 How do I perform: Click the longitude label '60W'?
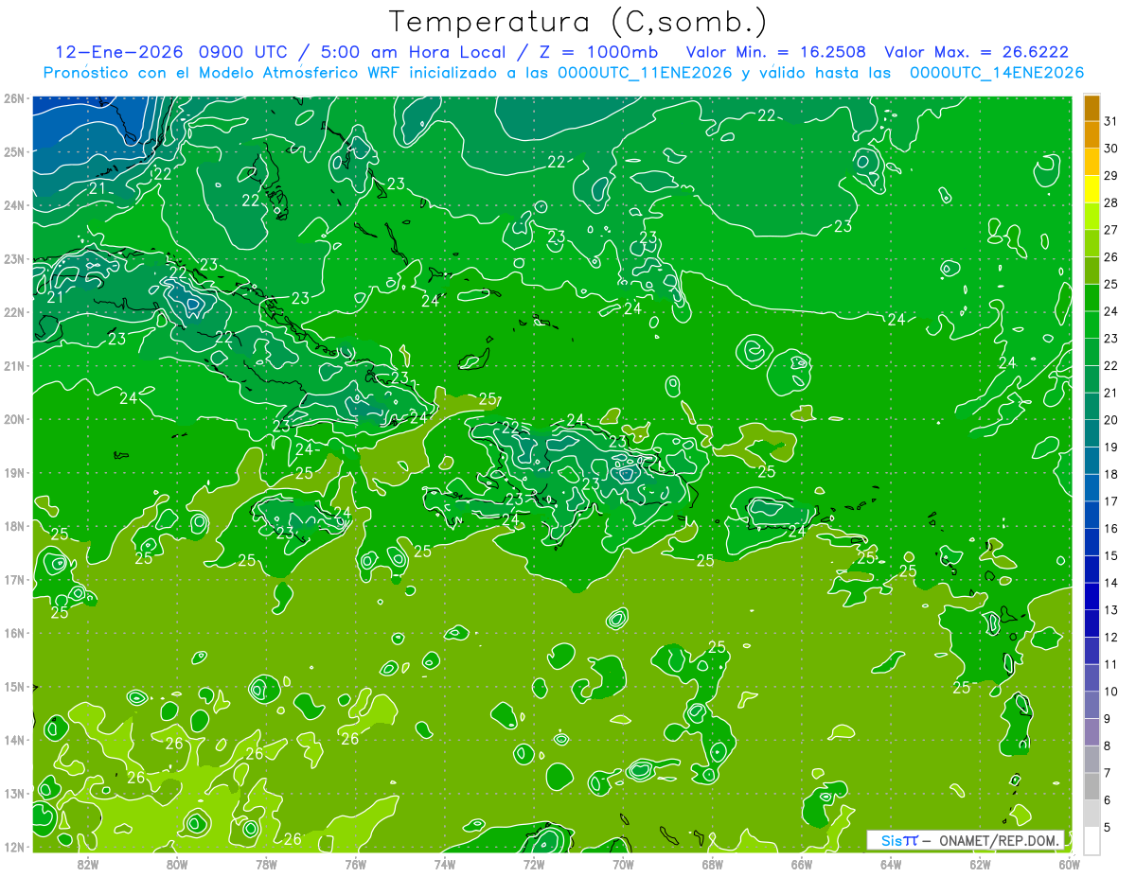1069,863
